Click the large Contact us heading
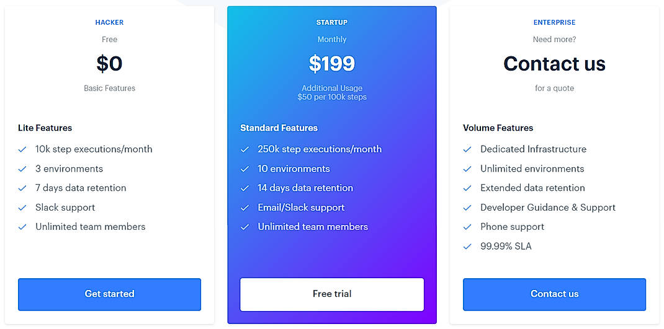Screen dimensions: 664x329 tap(554, 63)
